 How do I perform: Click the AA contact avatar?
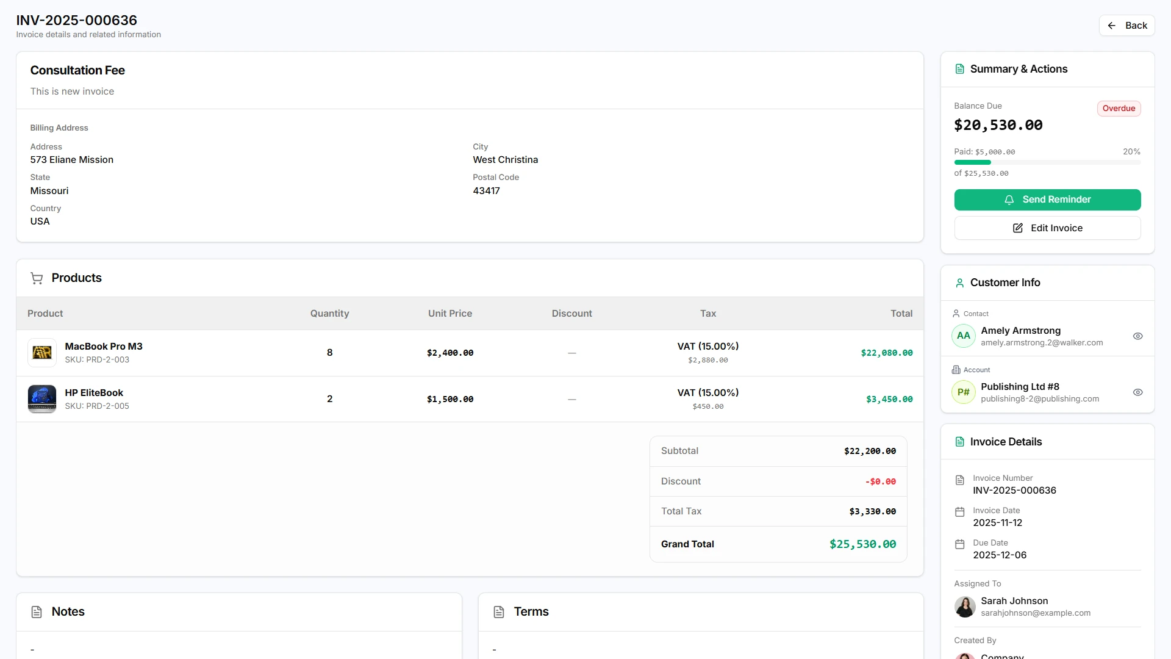click(x=964, y=336)
